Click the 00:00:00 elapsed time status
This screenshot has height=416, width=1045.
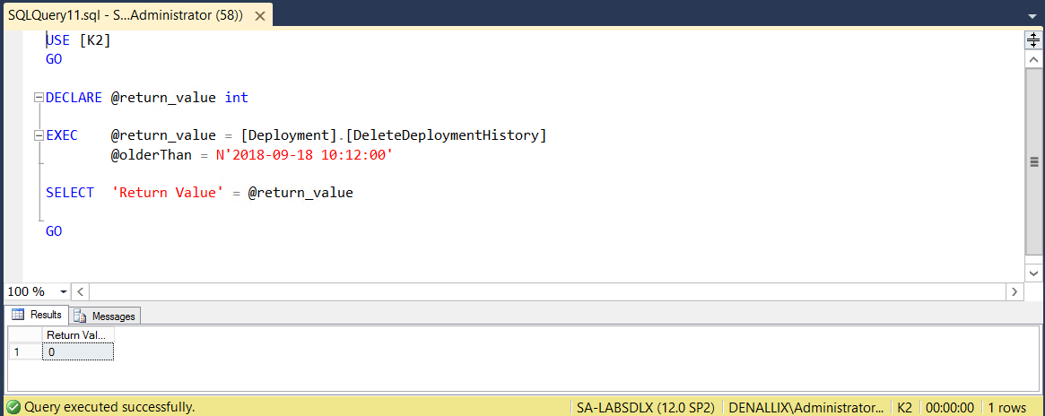pyautogui.click(x=950, y=407)
